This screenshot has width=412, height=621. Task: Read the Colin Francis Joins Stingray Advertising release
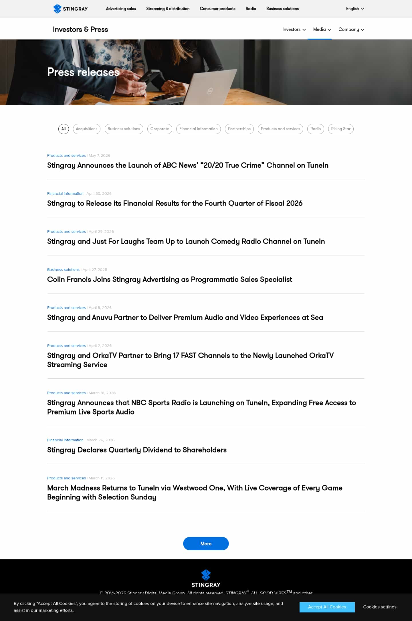170,279
